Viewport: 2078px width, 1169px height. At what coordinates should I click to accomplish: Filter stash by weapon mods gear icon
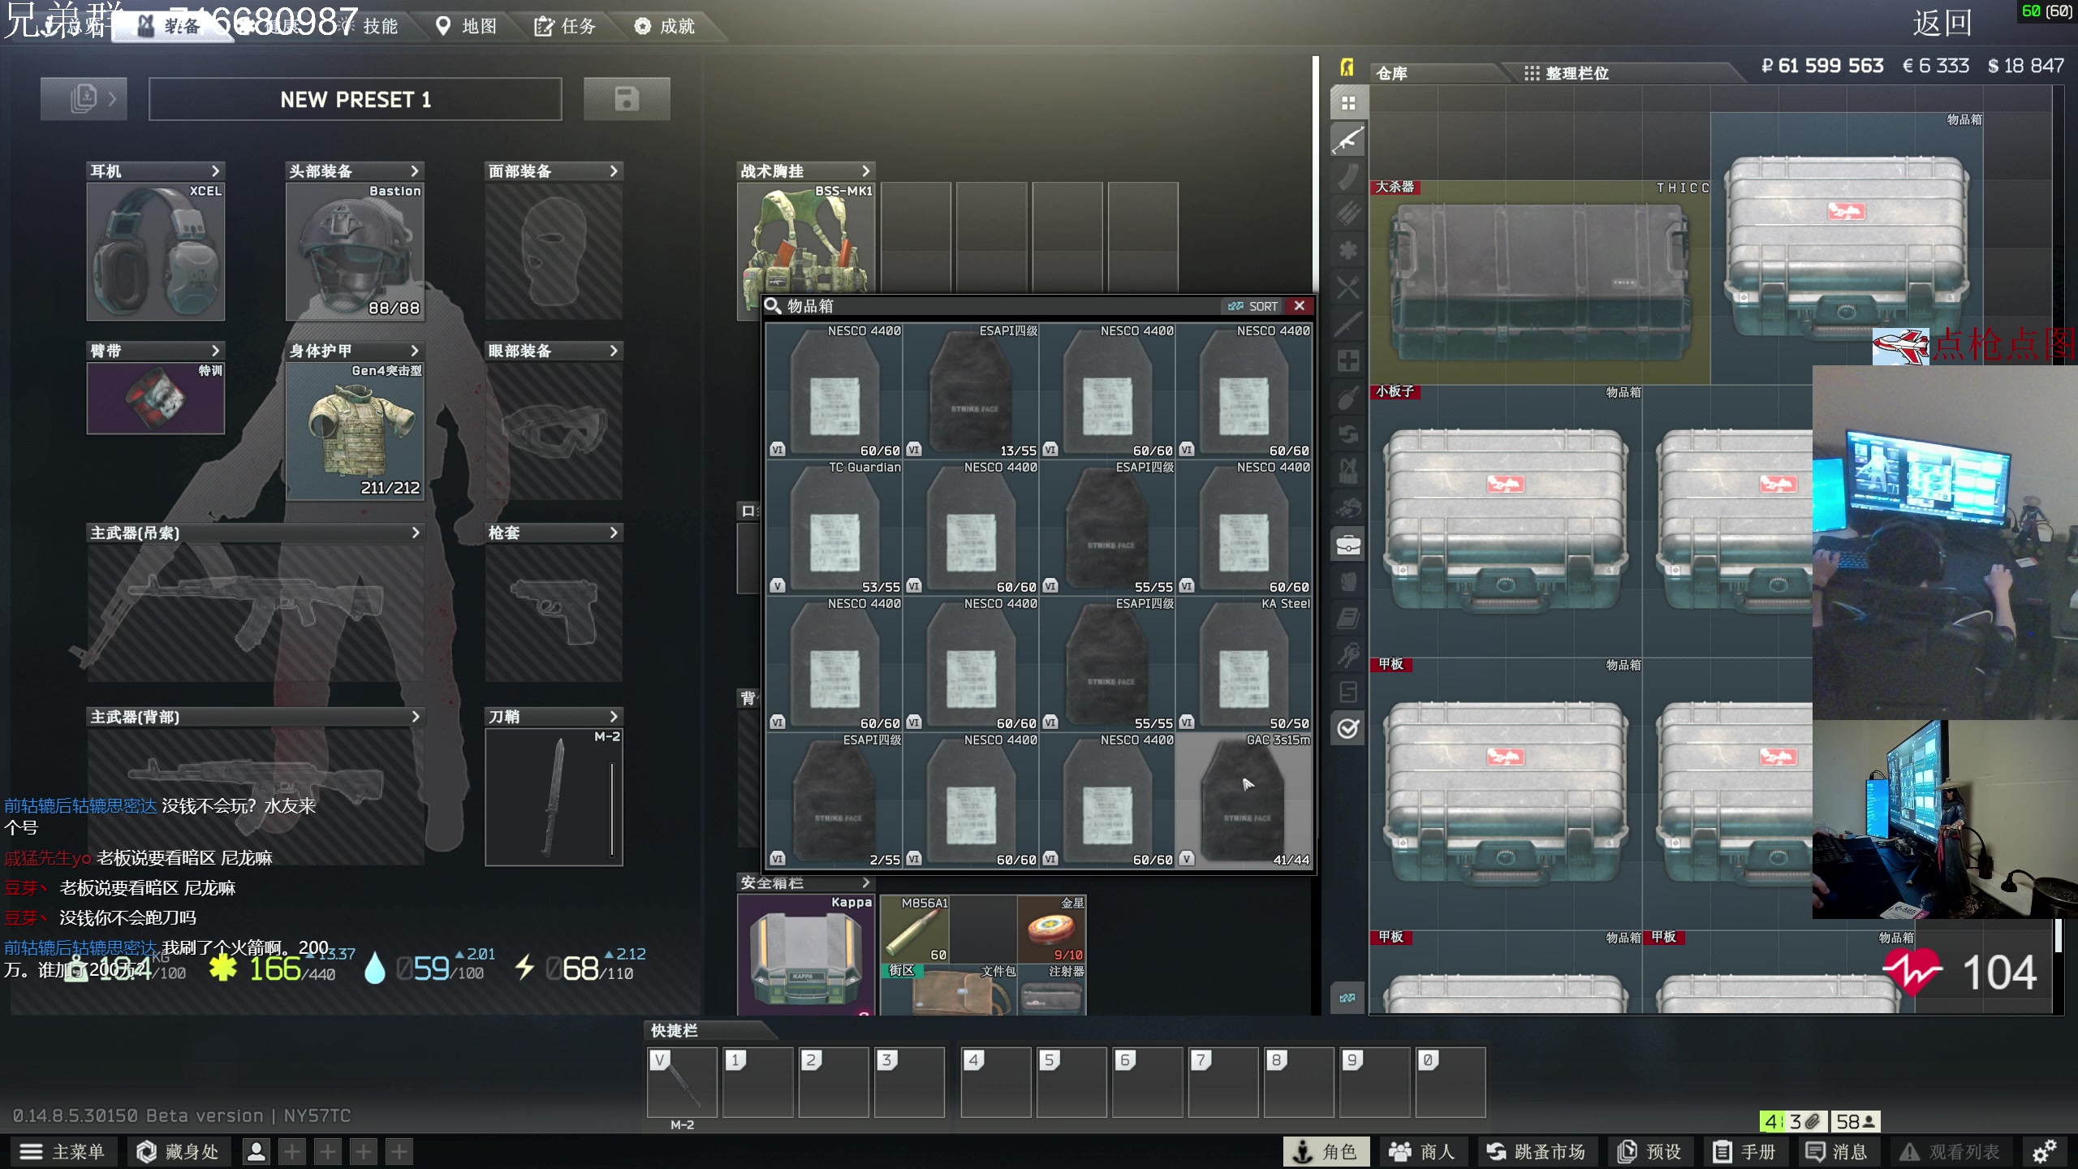pyautogui.click(x=1348, y=250)
